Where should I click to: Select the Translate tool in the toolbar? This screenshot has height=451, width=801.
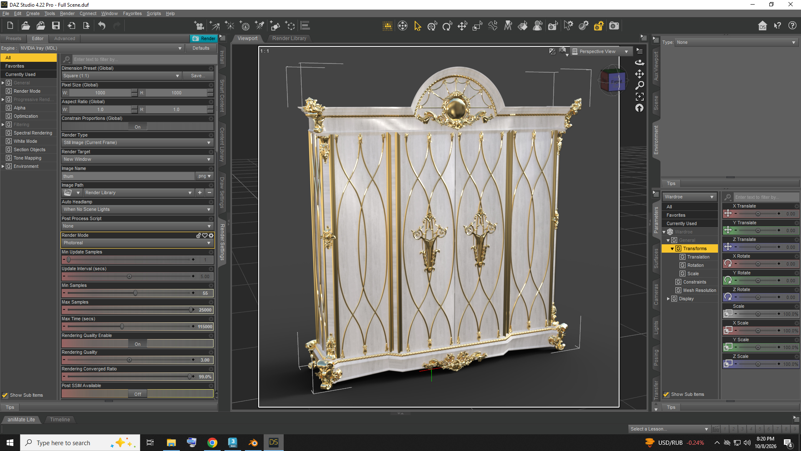462,26
